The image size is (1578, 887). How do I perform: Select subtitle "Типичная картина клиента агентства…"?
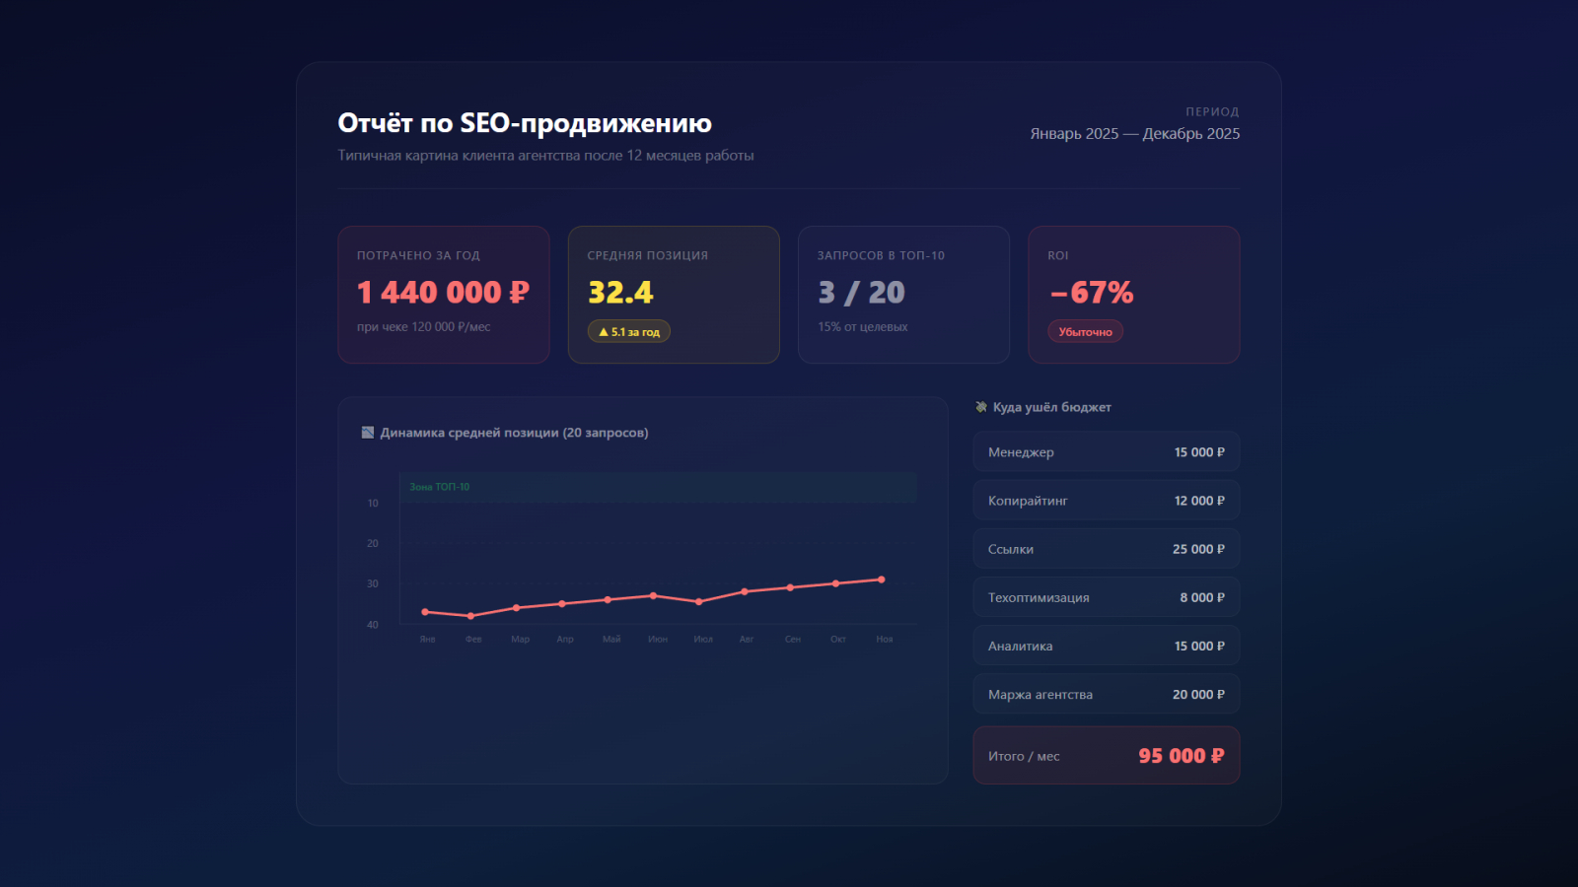click(545, 156)
